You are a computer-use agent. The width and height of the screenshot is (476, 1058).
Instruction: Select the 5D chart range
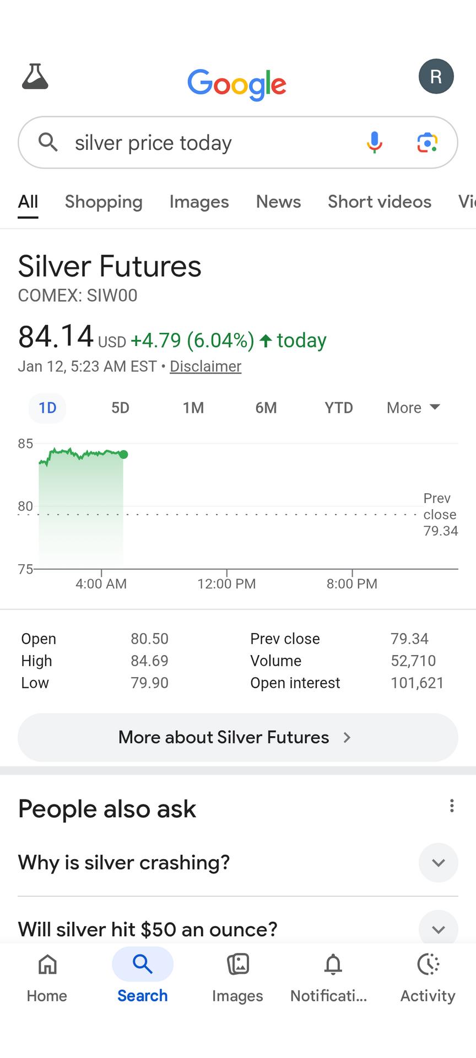pos(120,408)
